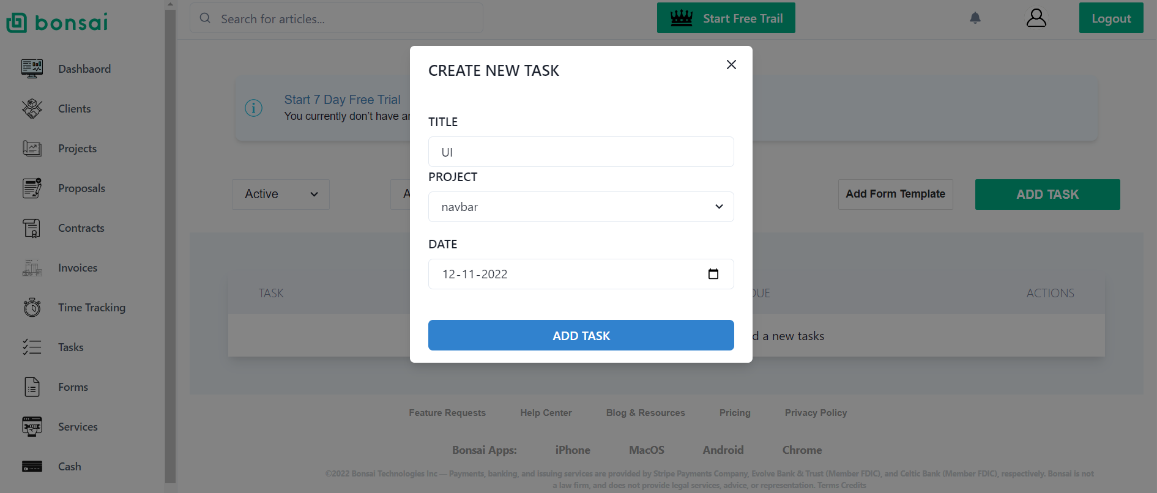
Task: Click the Clients handshake icon
Action: pyautogui.click(x=32, y=108)
